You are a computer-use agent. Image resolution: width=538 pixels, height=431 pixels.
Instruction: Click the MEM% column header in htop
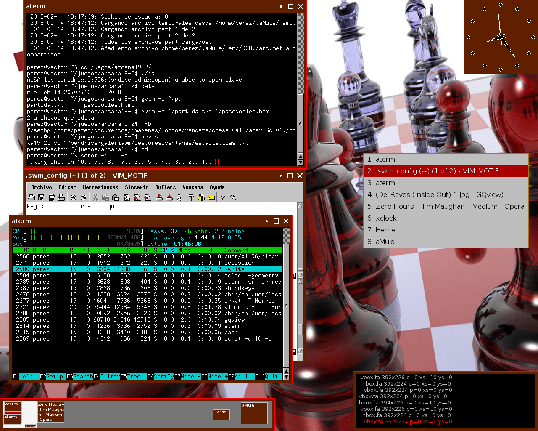[184, 250]
